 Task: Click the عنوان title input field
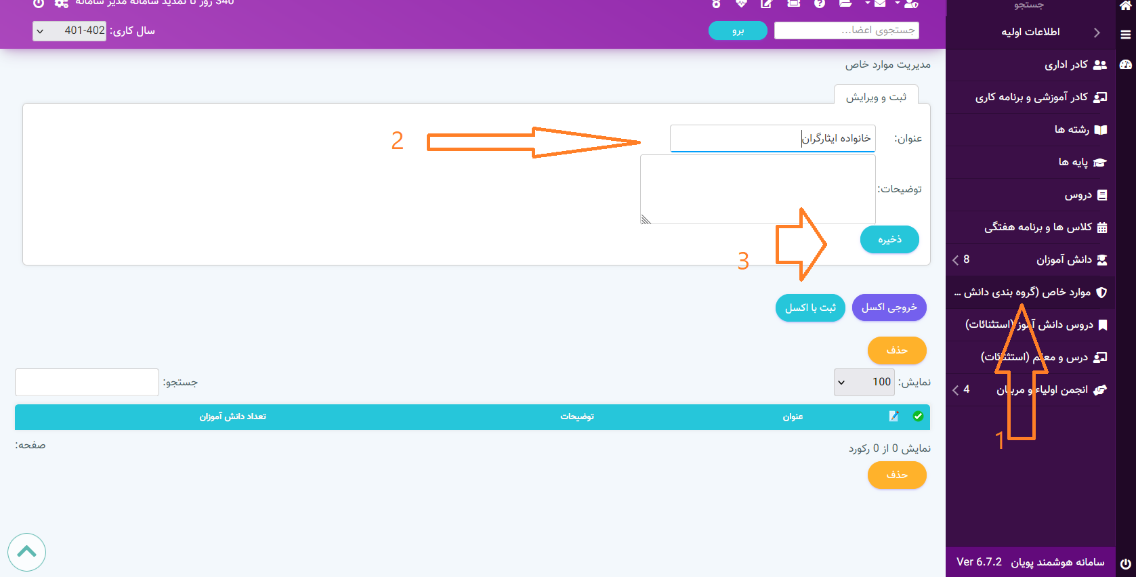(x=773, y=138)
